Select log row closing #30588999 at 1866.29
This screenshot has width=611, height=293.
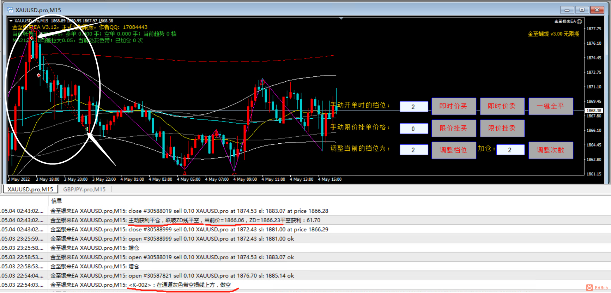point(305,229)
